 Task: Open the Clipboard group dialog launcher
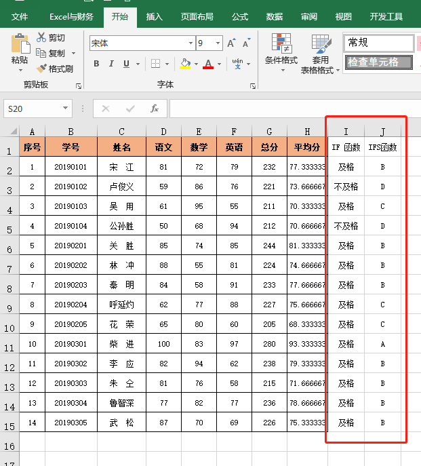click(x=79, y=86)
